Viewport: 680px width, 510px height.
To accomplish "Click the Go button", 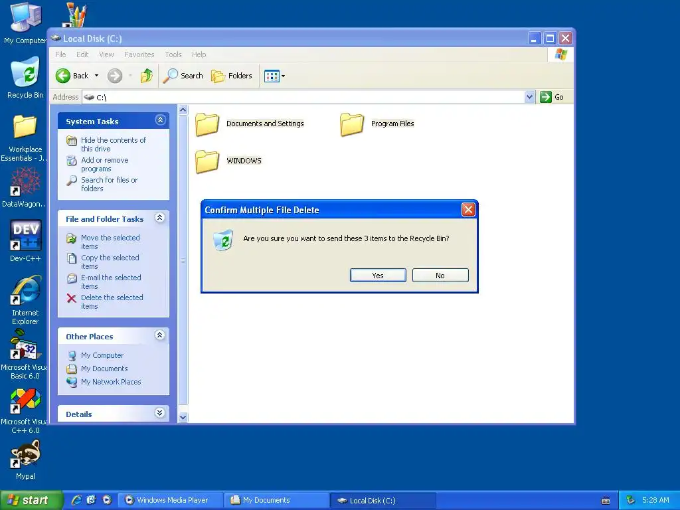I will point(552,97).
